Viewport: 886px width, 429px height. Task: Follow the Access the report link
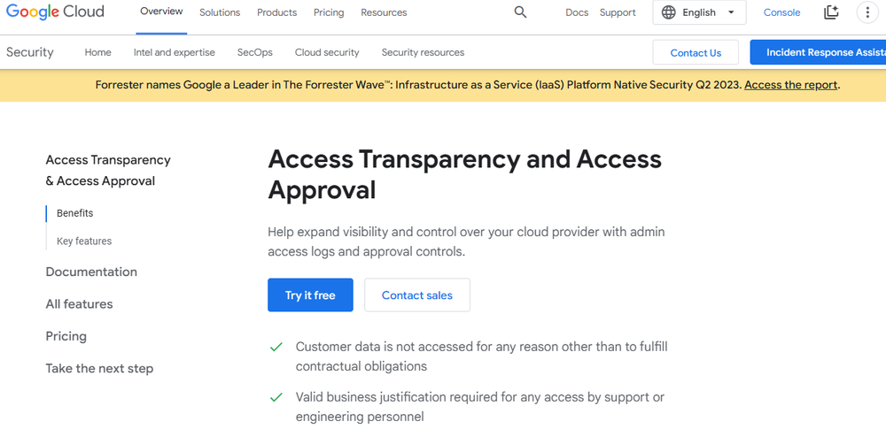click(790, 85)
